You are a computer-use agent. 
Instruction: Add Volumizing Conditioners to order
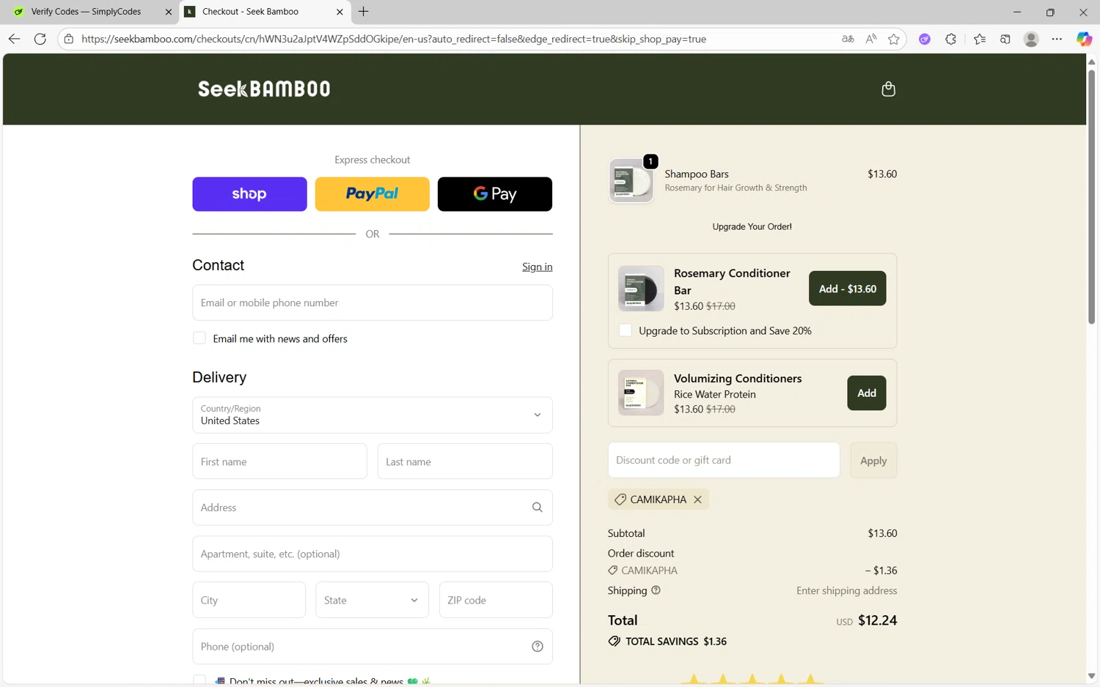point(867,393)
